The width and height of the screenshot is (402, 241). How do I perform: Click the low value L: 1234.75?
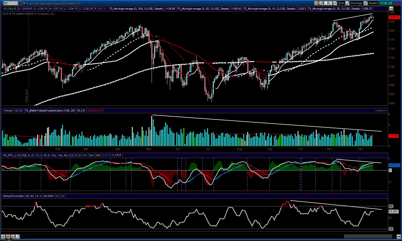coord(71,9)
